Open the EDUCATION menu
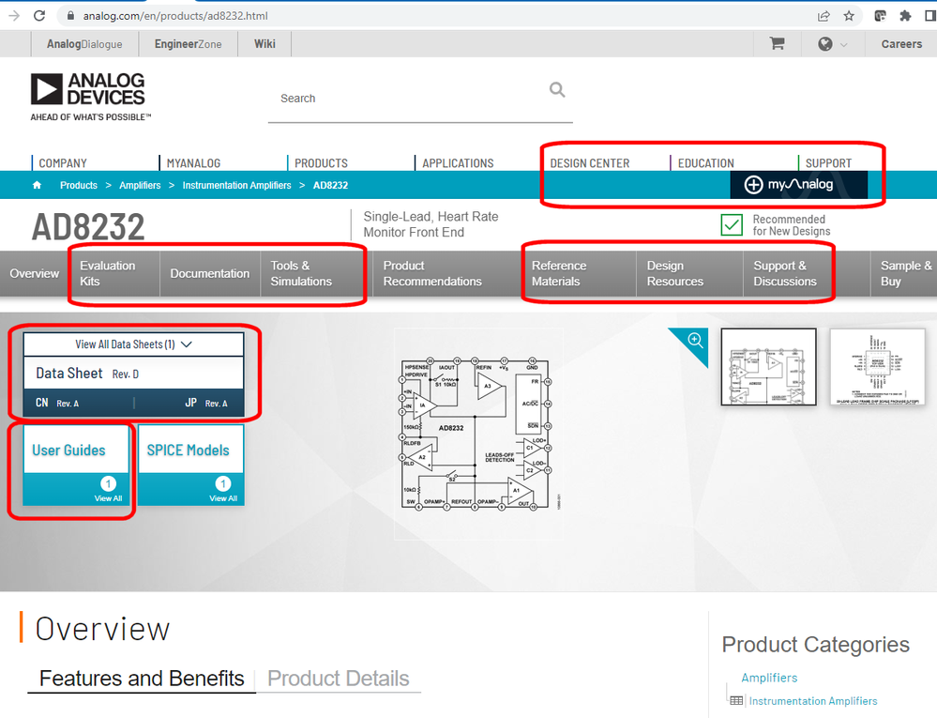 pyautogui.click(x=705, y=163)
